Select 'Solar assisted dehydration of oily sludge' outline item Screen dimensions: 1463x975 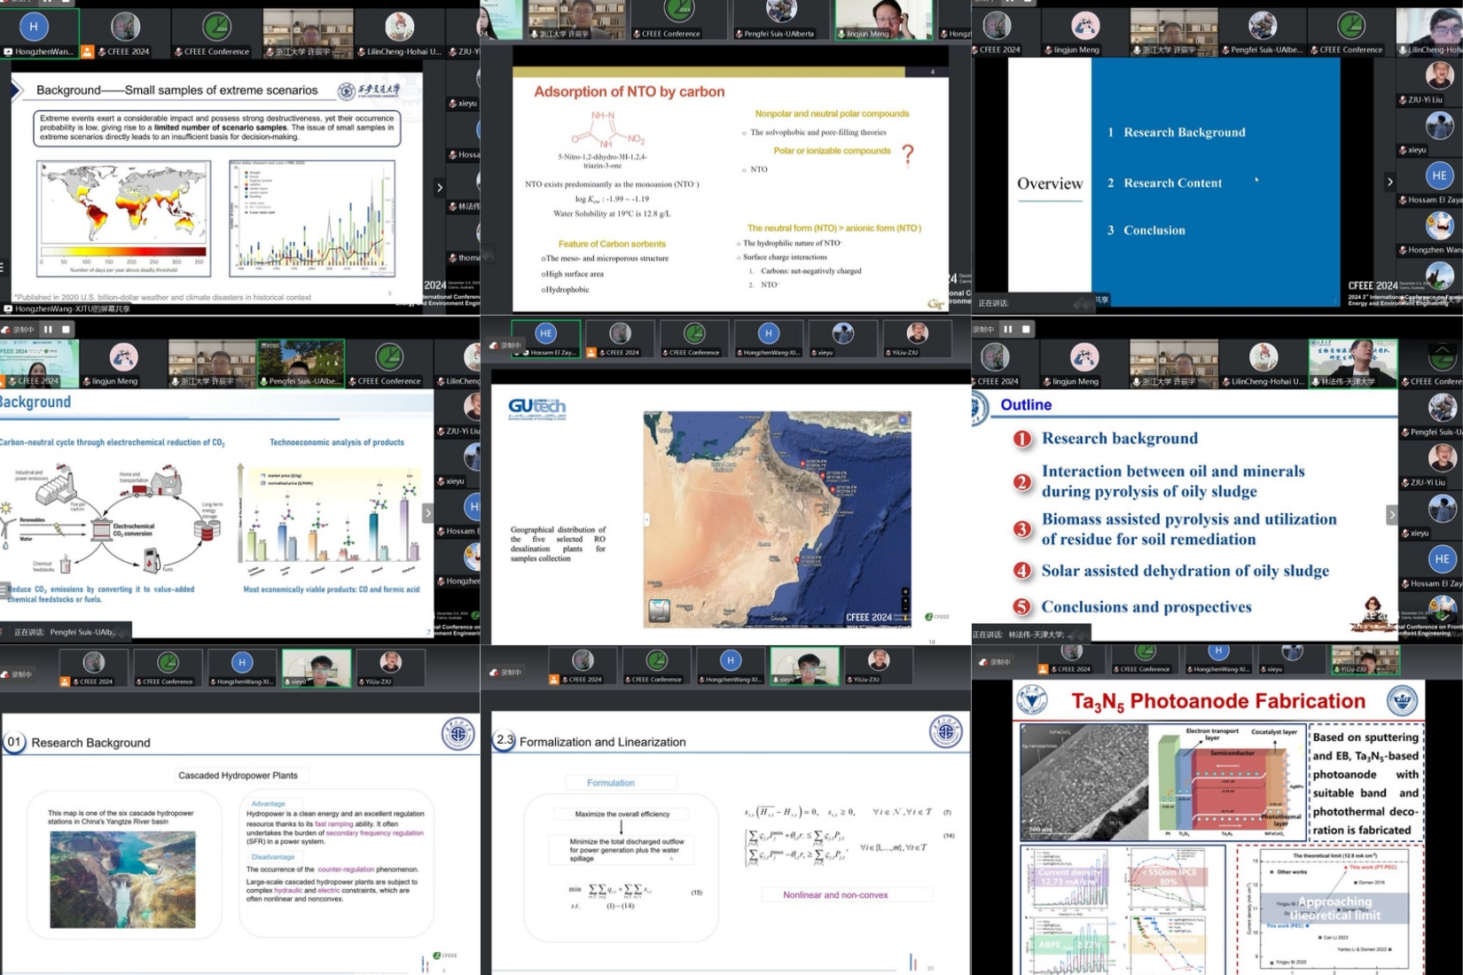pos(1185,571)
